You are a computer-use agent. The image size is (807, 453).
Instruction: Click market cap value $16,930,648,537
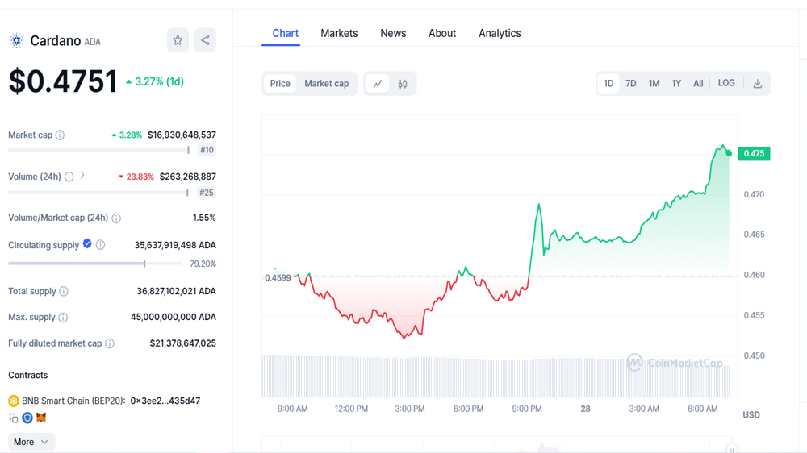(182, 135)
